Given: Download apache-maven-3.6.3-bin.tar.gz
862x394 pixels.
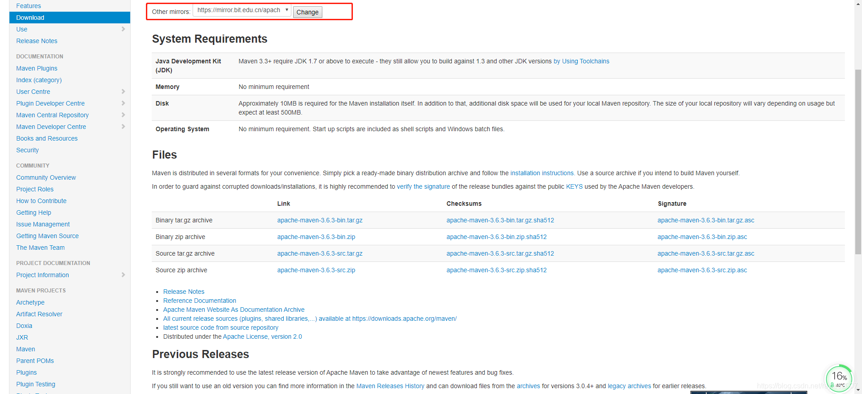Looking at the screenshot, I should pos(320,220).
